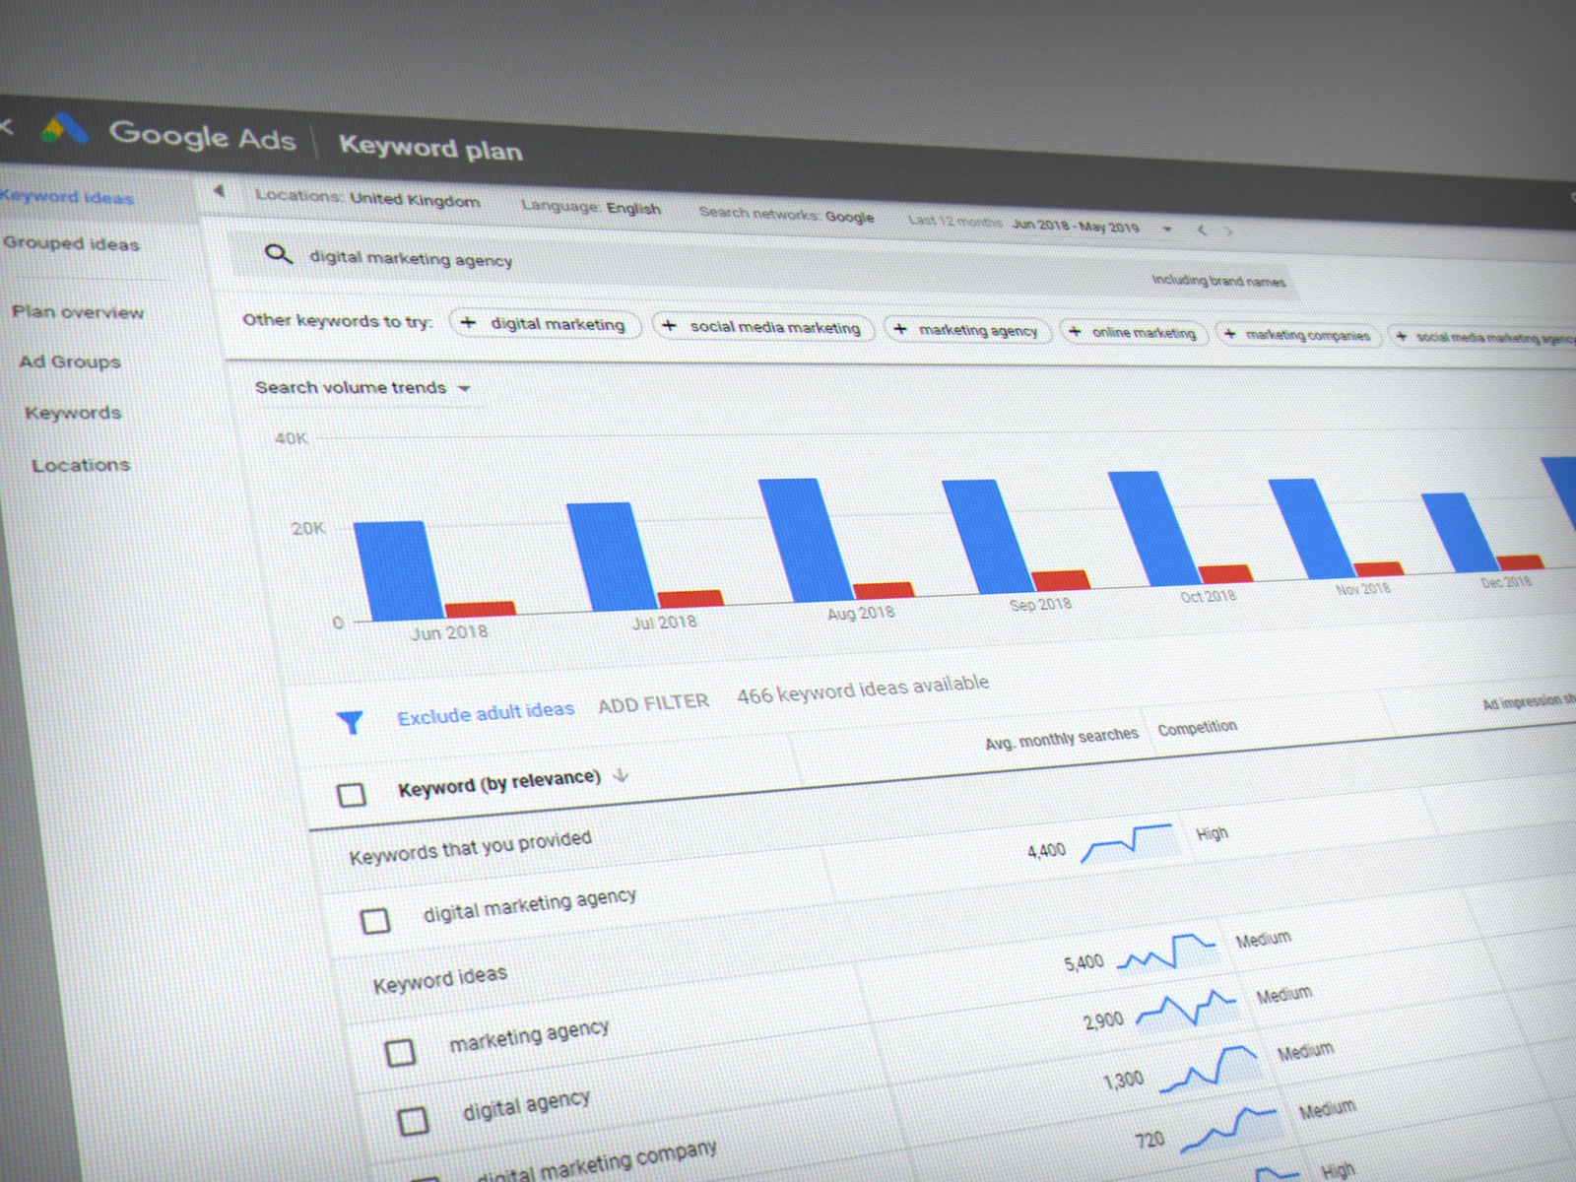This screenshot has width=1576, height=1182.
Task: Click Keyword (by relevance) column header
Action: (498, 782)
